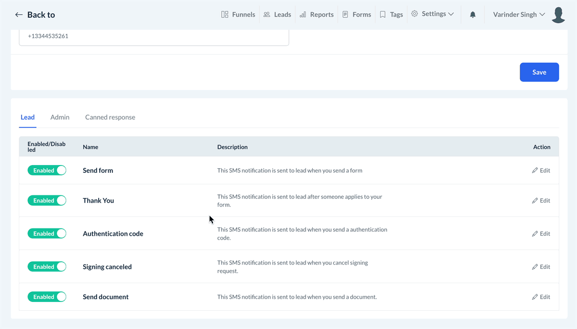Click the back arrow icon
Image resolution: width=577 pixels, height=329 pixels.
click(19, 15)
